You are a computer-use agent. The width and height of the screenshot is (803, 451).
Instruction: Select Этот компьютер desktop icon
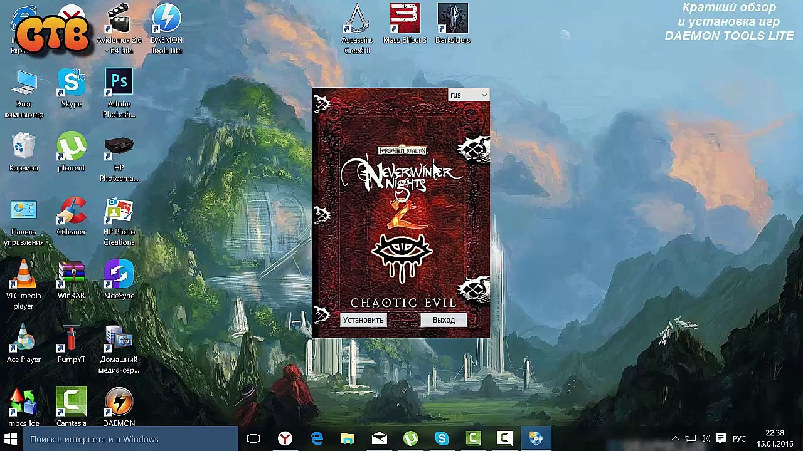click(x=24, y=93)
